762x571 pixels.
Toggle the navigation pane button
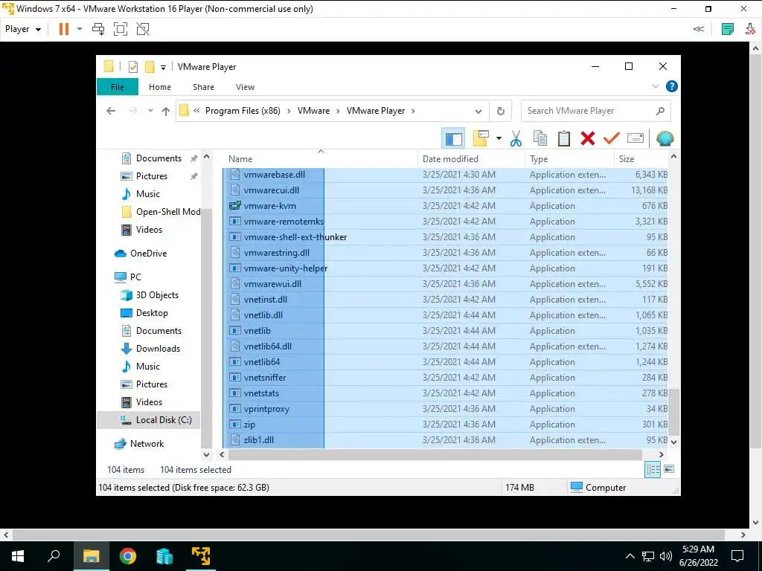point(453,139)
